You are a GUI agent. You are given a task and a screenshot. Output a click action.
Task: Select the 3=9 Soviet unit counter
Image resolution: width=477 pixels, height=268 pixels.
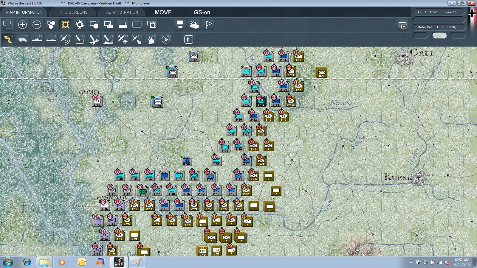112,250
